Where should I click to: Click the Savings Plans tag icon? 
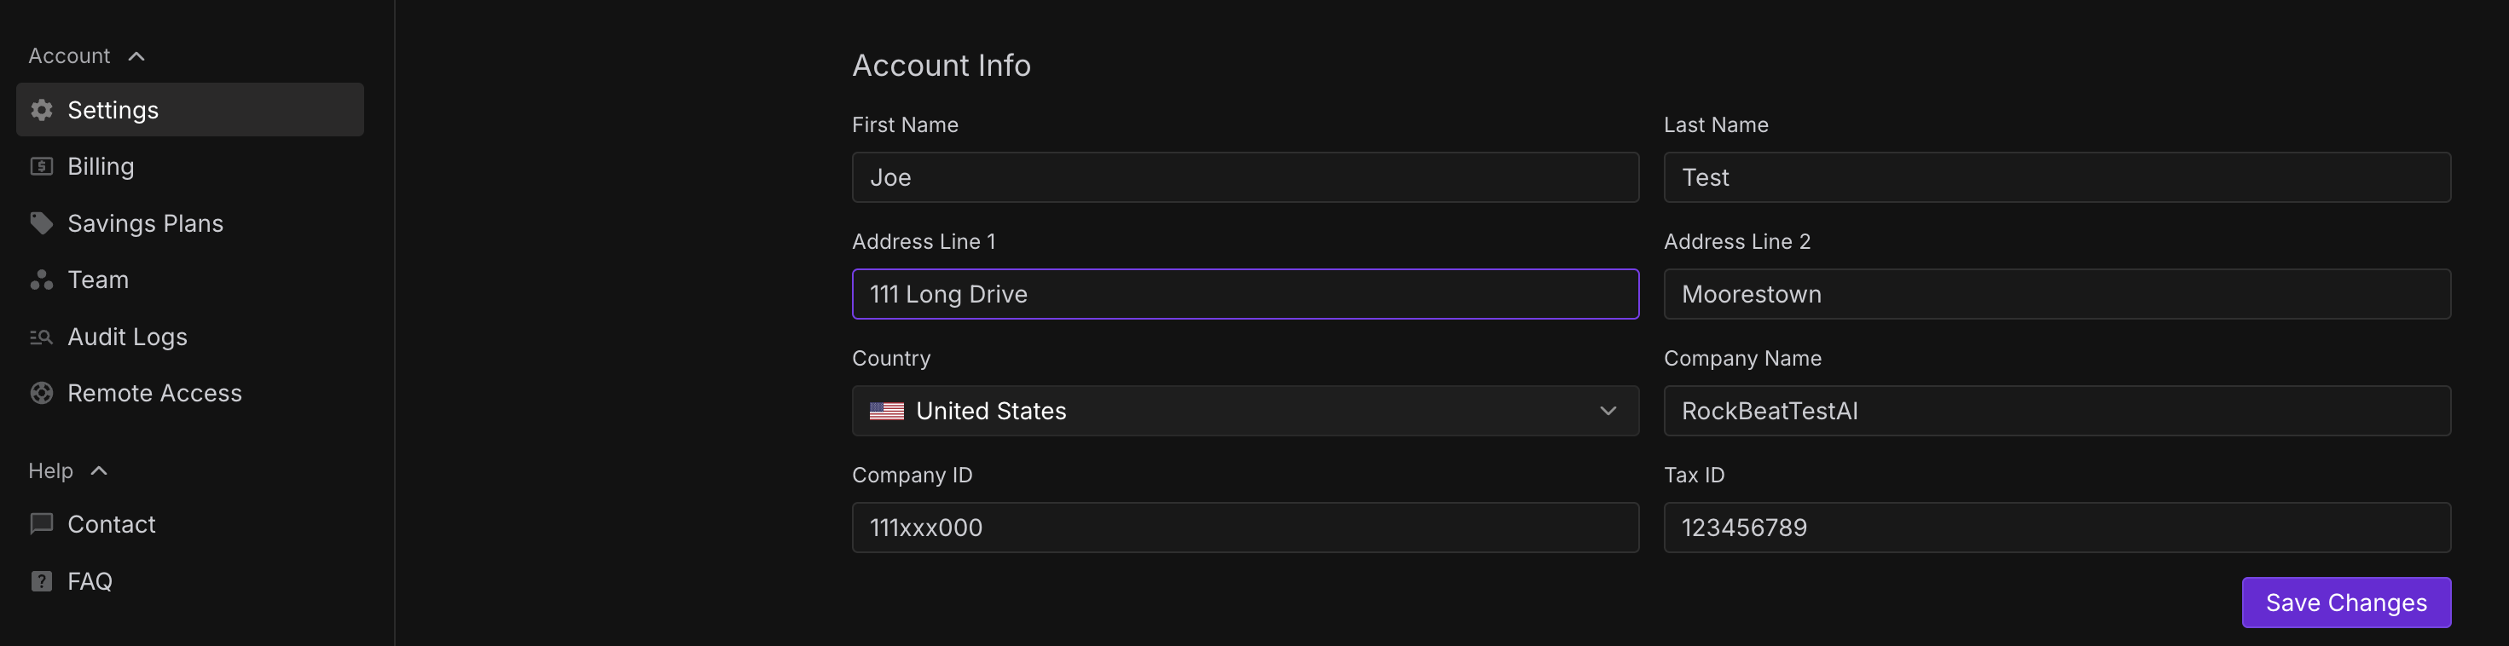(41, 222)
